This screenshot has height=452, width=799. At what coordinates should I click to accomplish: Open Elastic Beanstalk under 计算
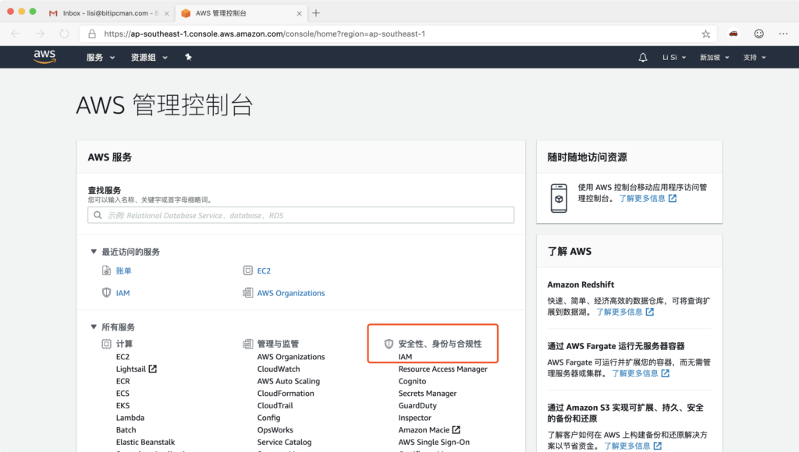pyautogui.click(x=145, y=443)
